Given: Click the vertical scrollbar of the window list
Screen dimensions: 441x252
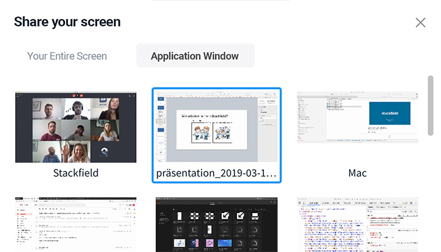Looking at the screenshot, I should pos(430,105).
